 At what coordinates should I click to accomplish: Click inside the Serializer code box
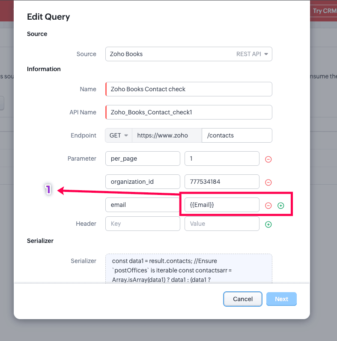click(188, 269)
